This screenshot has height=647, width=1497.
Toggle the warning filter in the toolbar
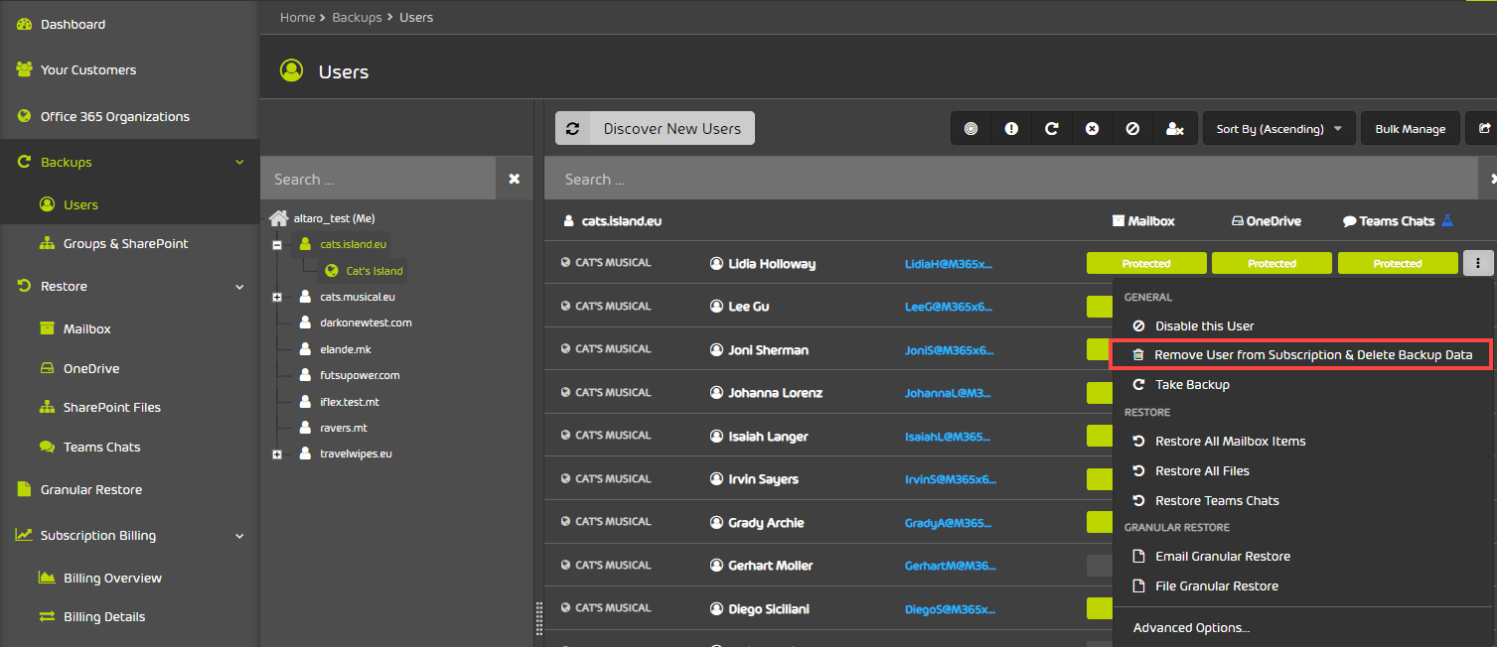(x=1010, y=128)
